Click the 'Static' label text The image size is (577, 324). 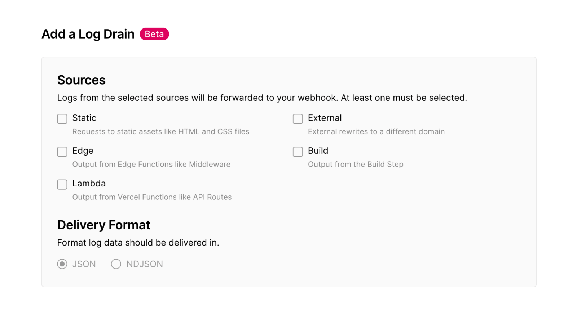point(84,118)
